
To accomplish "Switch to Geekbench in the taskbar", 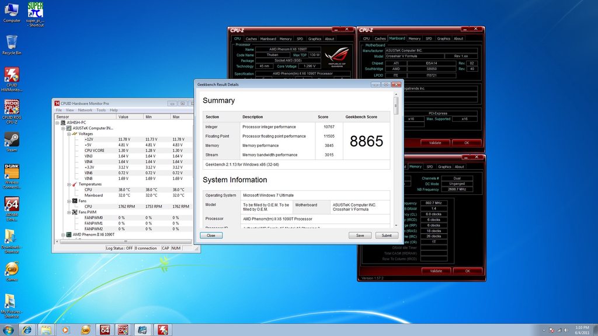I will tap(142, 330).
